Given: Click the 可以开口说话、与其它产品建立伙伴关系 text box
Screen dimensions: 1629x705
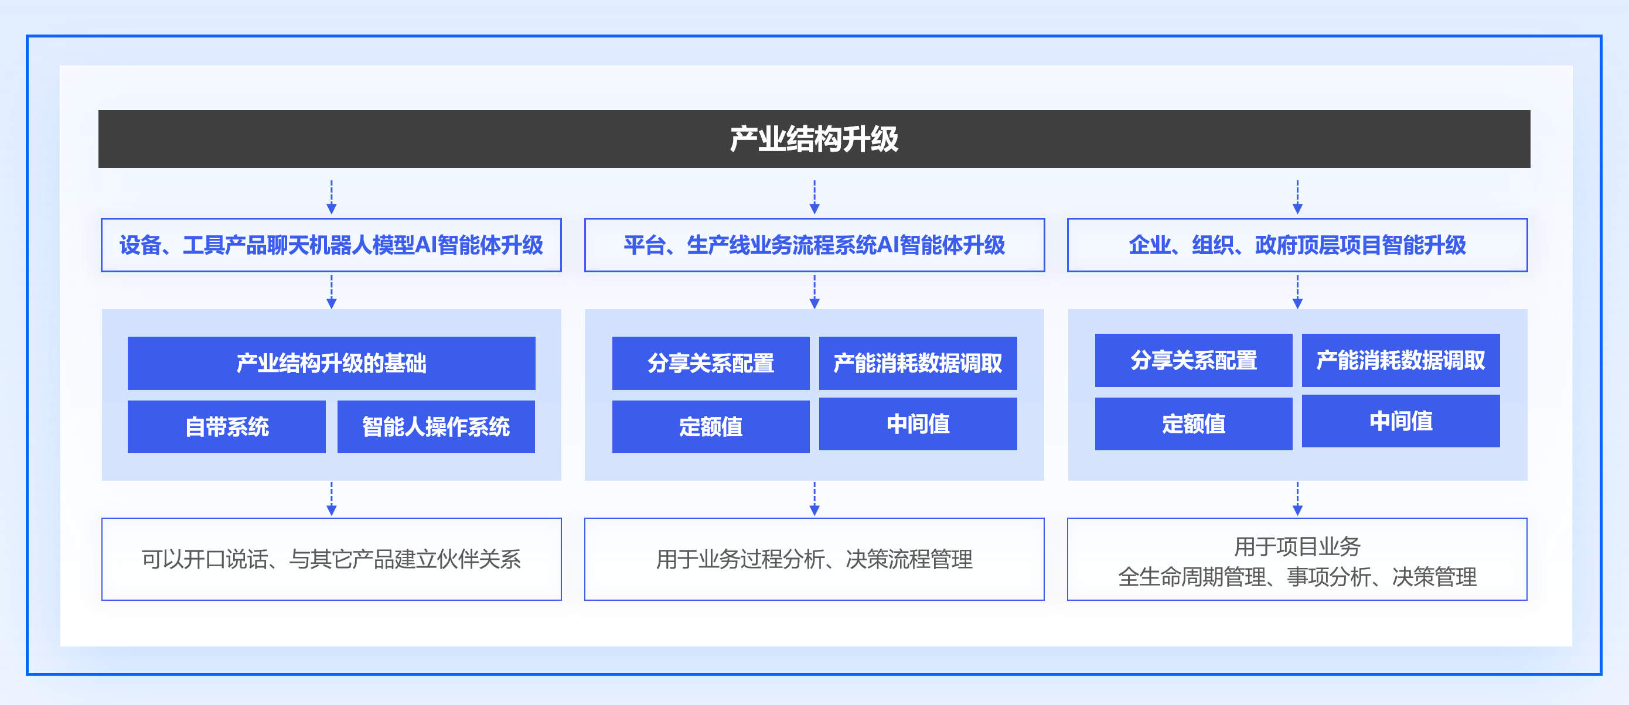Looking at the screenshot, I should coord(331,559).
